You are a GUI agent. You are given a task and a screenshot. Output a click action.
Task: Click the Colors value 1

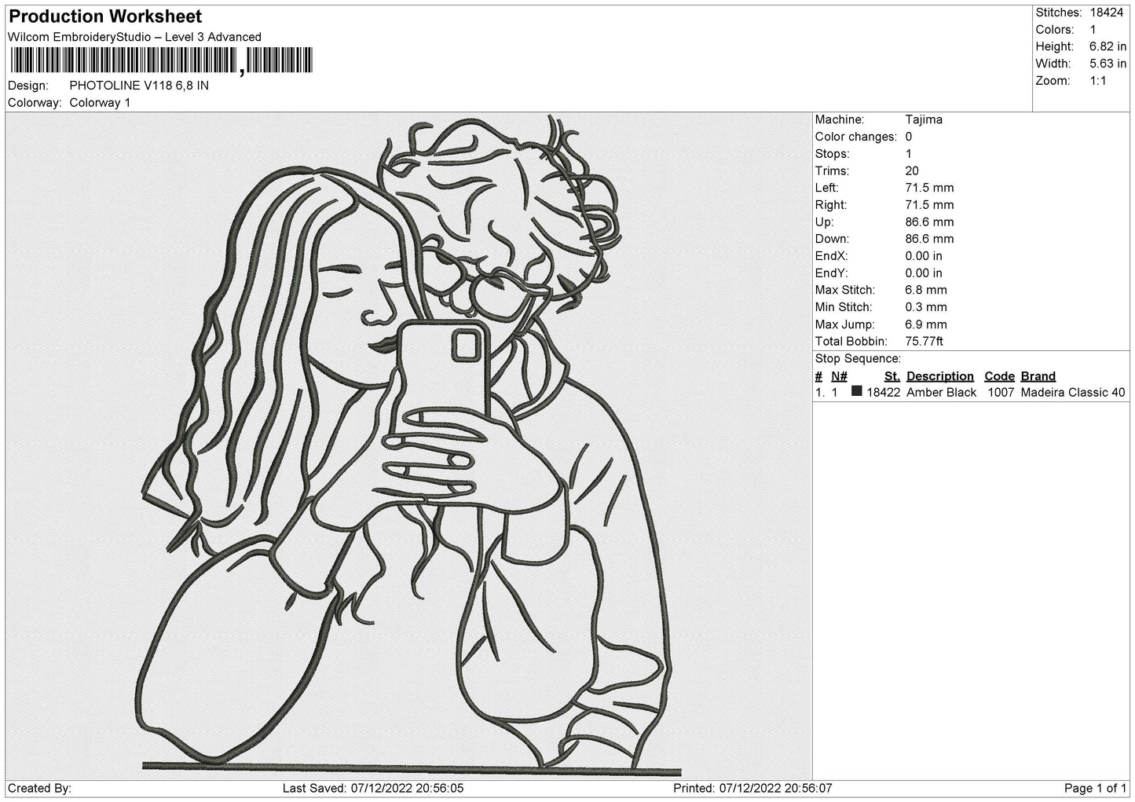tap(1093, 30)
